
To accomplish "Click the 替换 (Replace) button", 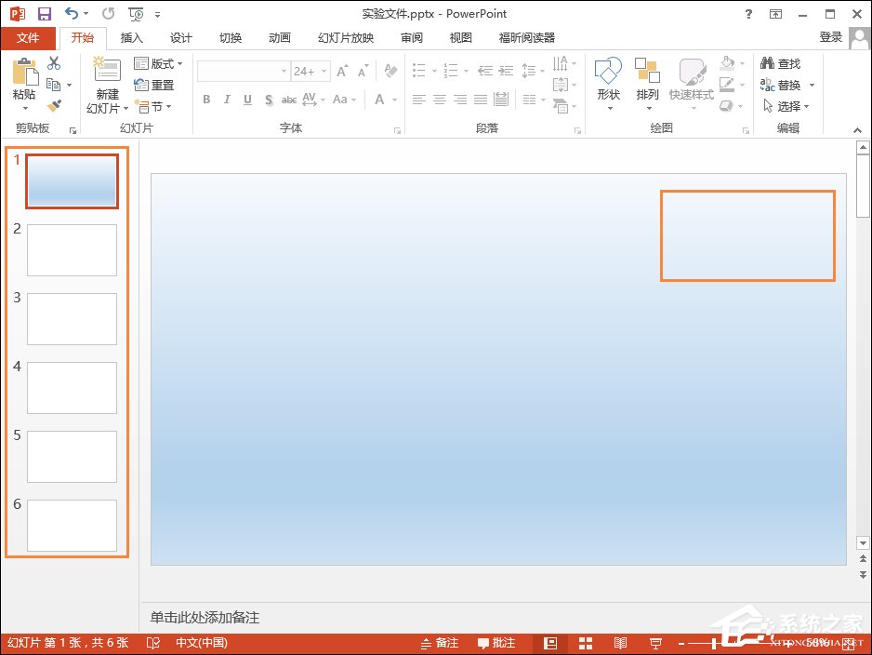I will (786, 84).
